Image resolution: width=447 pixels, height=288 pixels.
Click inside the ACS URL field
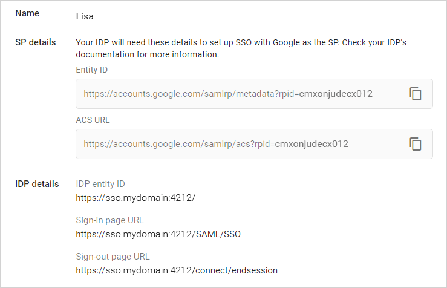(x=242, y=144)
